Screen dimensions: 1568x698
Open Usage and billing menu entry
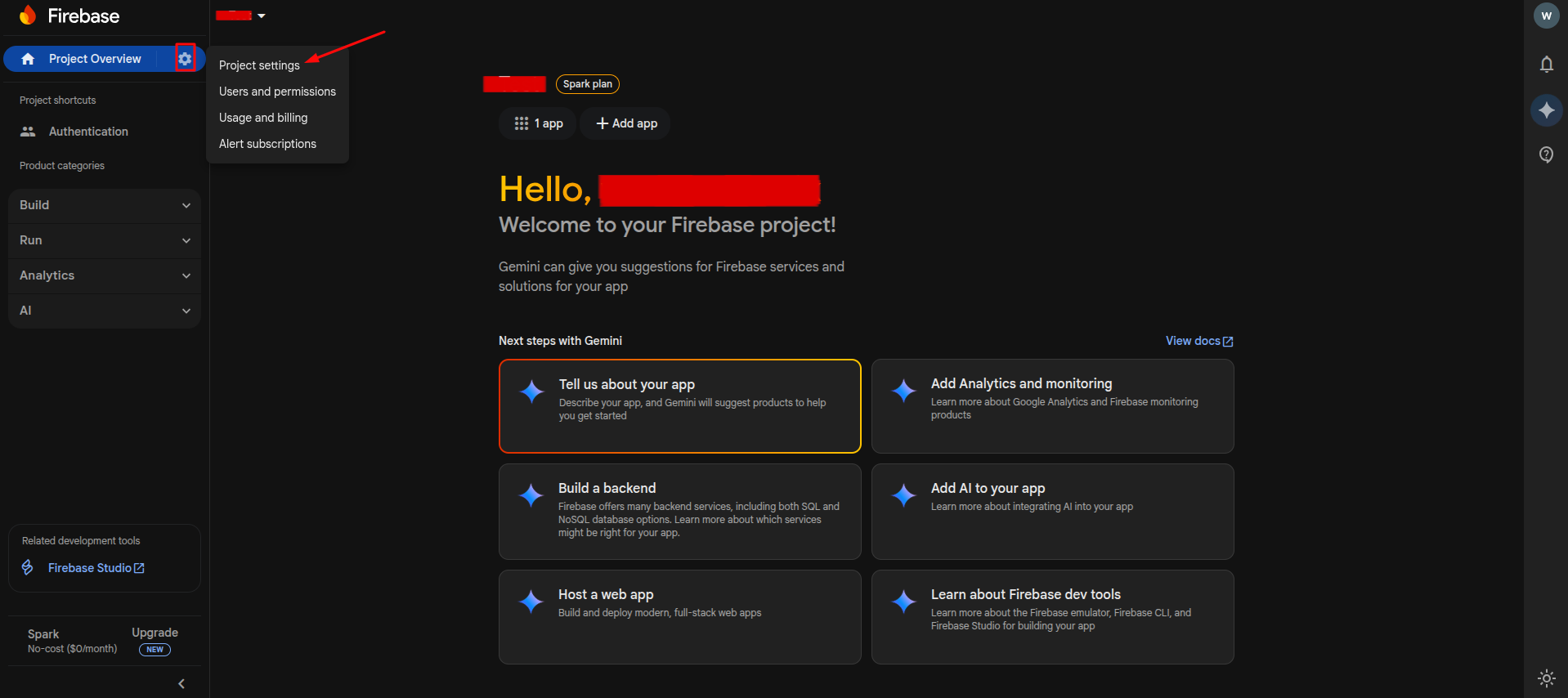[263, 118]
